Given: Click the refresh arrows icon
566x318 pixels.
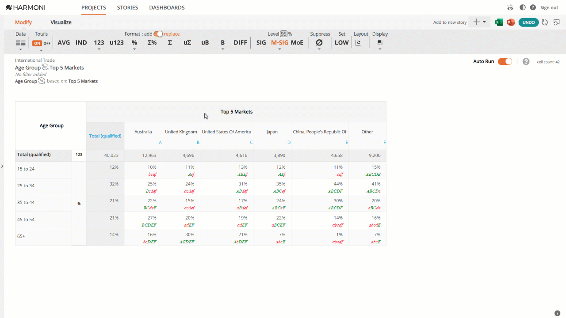Looking at the screenshot, I should pyautogui.click(x=545, y=22).
